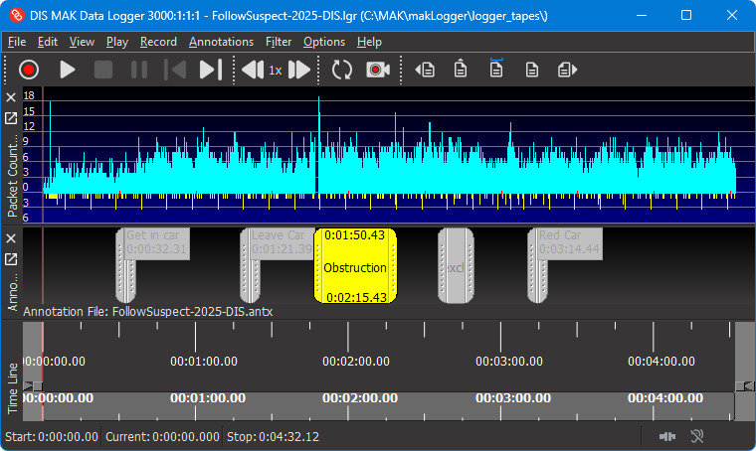Toggle the muted network icon in status bar
This screenshot has width=756, height=451.
[x=697, y=436]
